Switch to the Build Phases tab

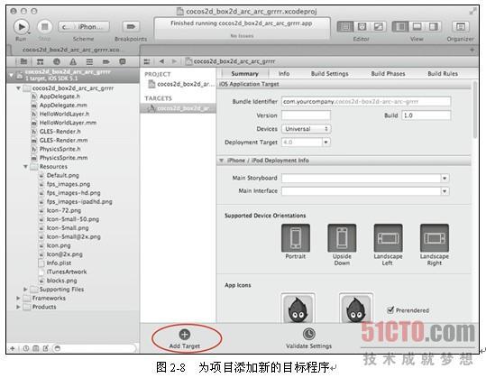388,73
